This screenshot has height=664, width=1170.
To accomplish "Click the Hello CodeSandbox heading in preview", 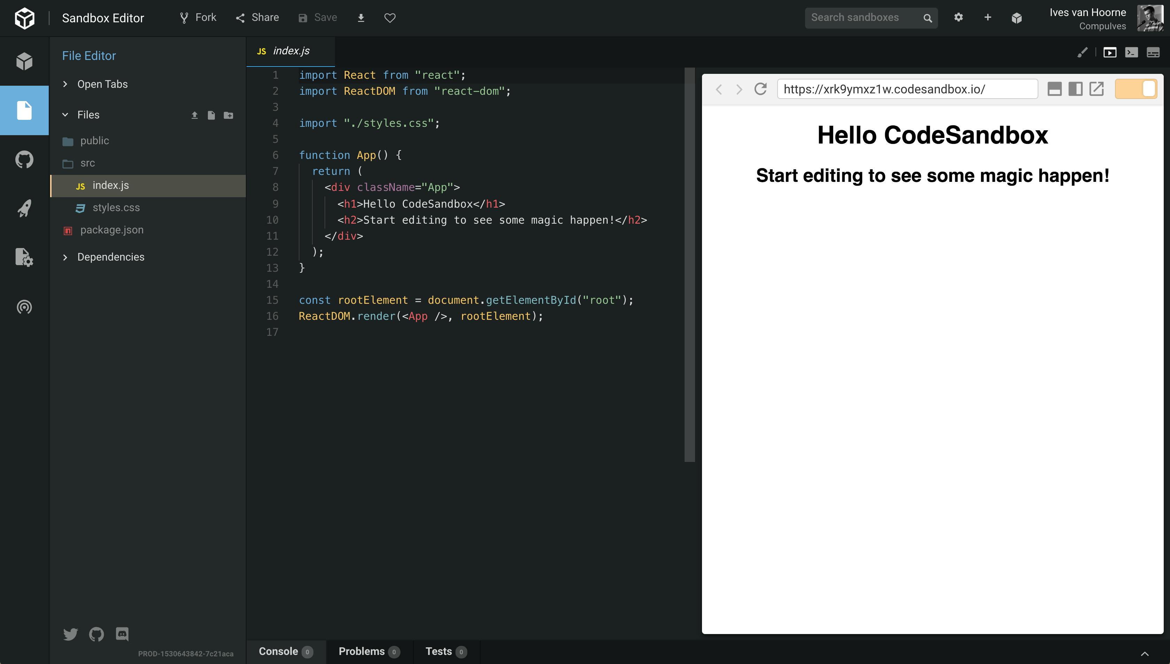I will pyautogui.click(x=933, y=135).
